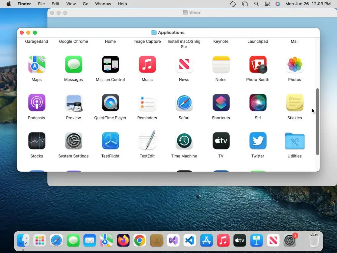Click the GarageBand label
The image size is (337, 253).
pyautogui.click(x=37, y=41)
